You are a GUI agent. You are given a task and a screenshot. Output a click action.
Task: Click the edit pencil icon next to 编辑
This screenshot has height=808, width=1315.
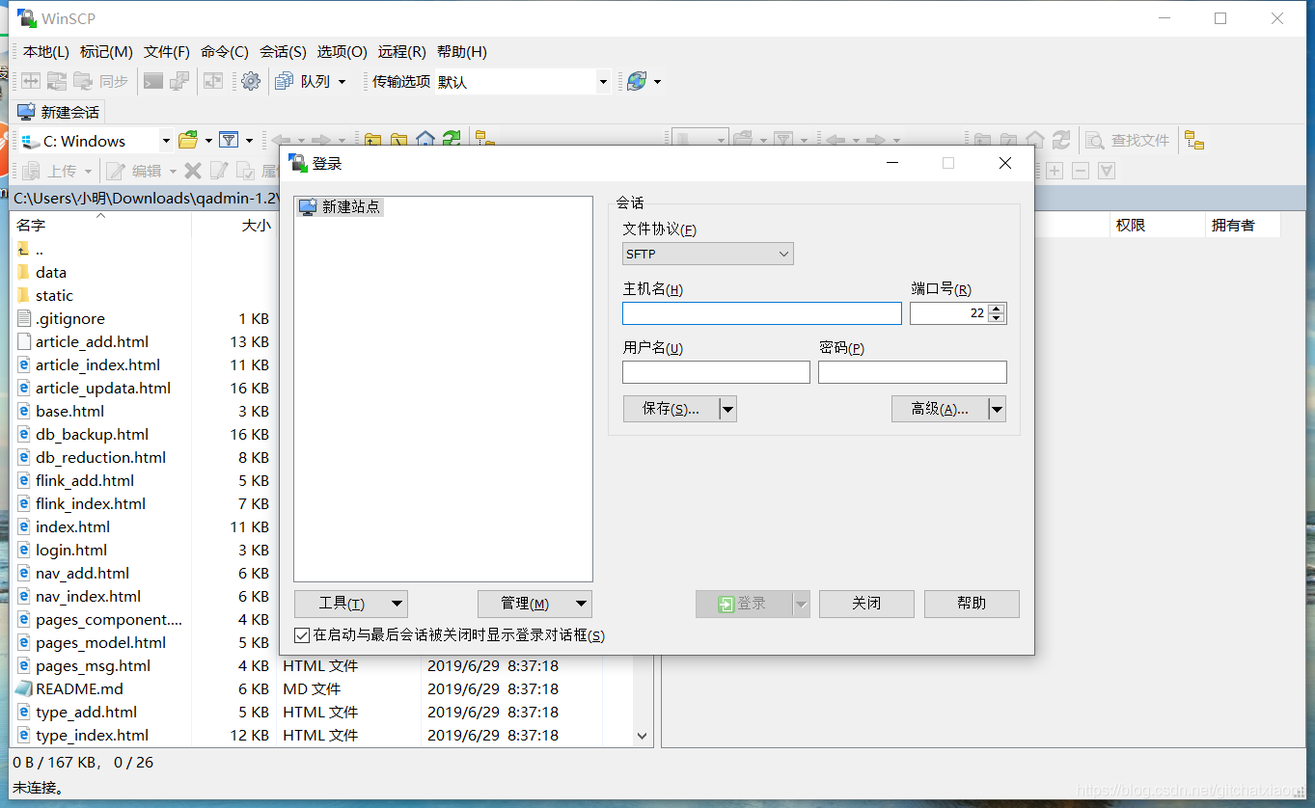pos(116,171)
